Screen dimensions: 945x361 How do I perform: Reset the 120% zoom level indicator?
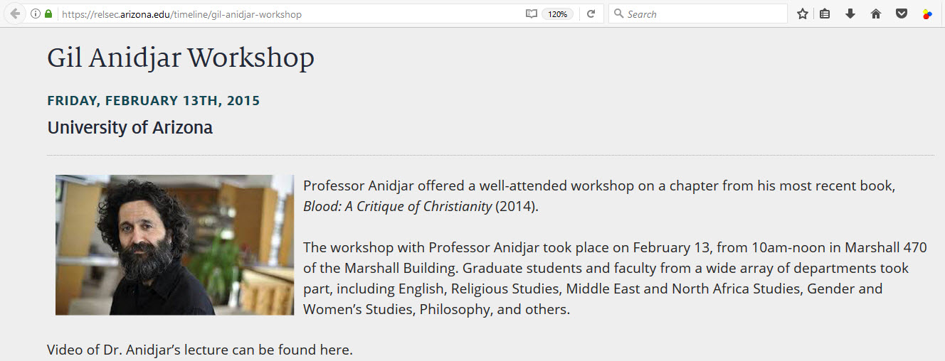point(557,14)
